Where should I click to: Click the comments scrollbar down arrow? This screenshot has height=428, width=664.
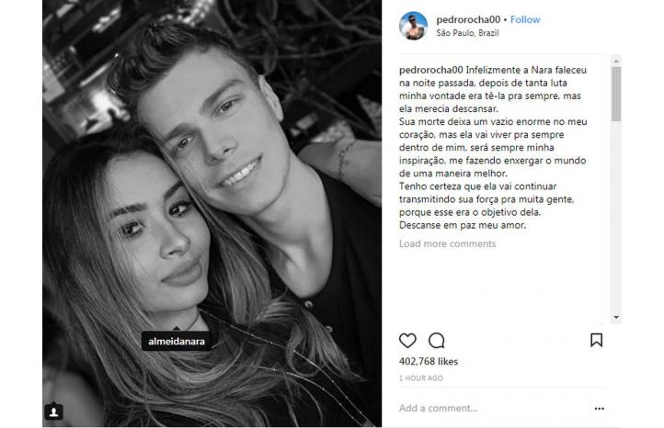616,317
